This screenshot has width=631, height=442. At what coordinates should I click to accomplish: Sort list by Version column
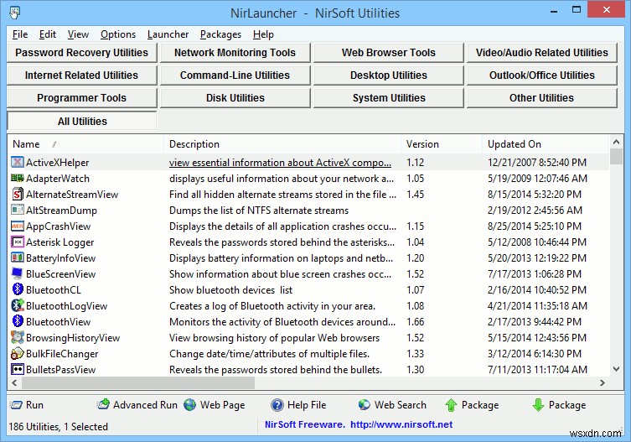(x=442, y=144)
